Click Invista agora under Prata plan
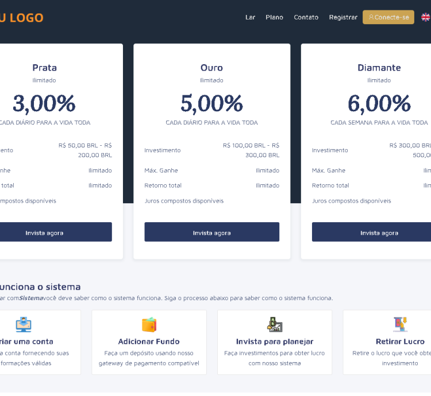Image resolution: width=431 pixels, height=396 pixels. click(56, 232)
